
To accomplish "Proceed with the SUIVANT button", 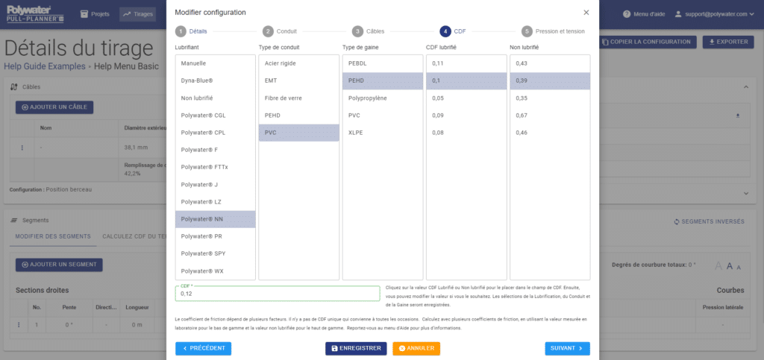I will [567, 348].
